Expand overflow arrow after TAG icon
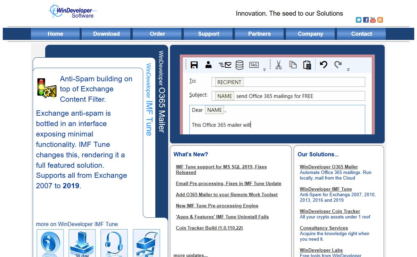 tap(264, 70)
